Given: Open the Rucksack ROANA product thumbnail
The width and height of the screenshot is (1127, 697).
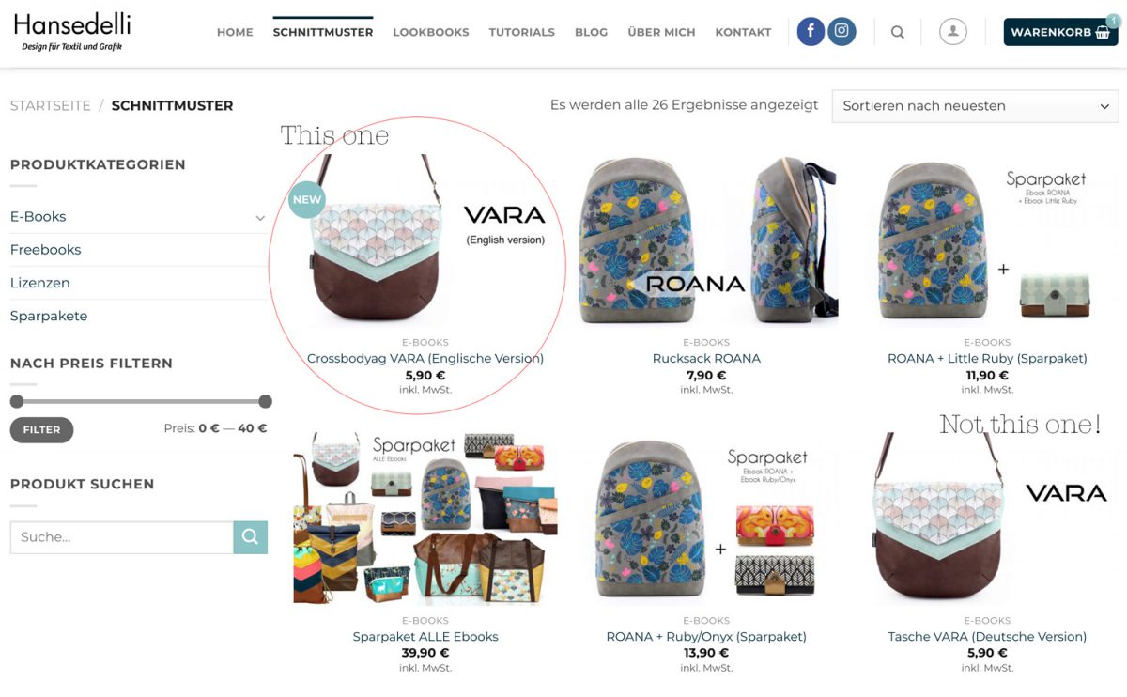Looking at the screenshot, I should 706,240.
